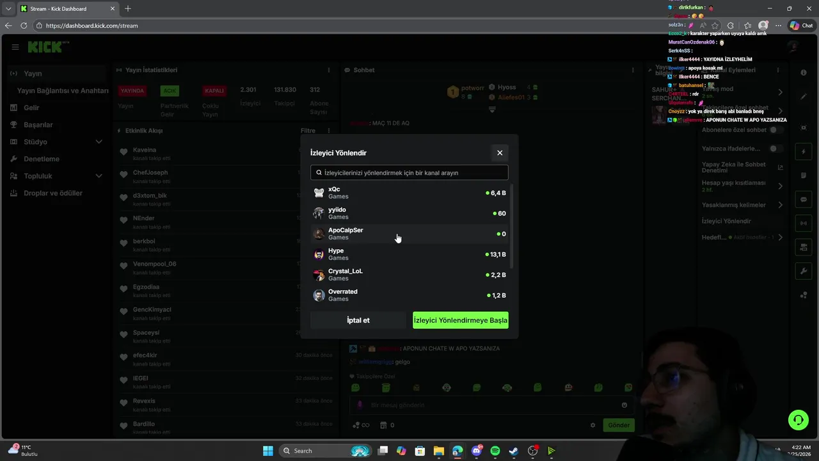This screenshot has height=461, width=819.
Task: Select xQc channel in host list
Action: point(409,193)
